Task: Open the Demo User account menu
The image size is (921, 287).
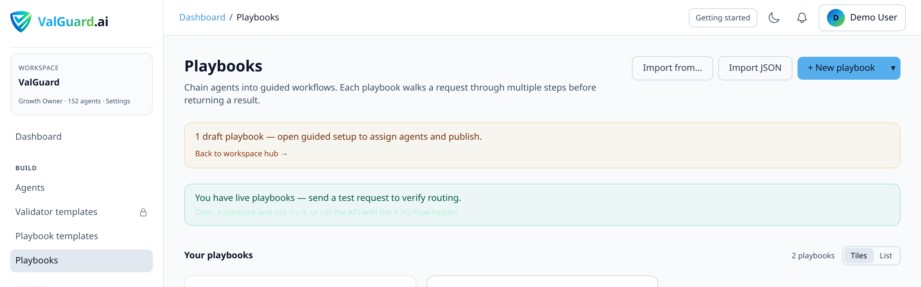Action: (x=862, y=18)
